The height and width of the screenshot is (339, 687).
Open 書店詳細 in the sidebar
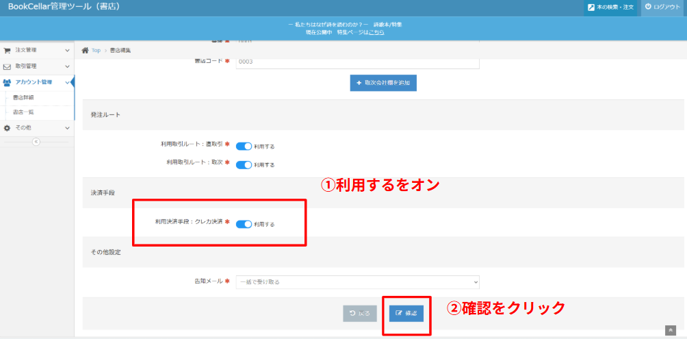[24, 97]
